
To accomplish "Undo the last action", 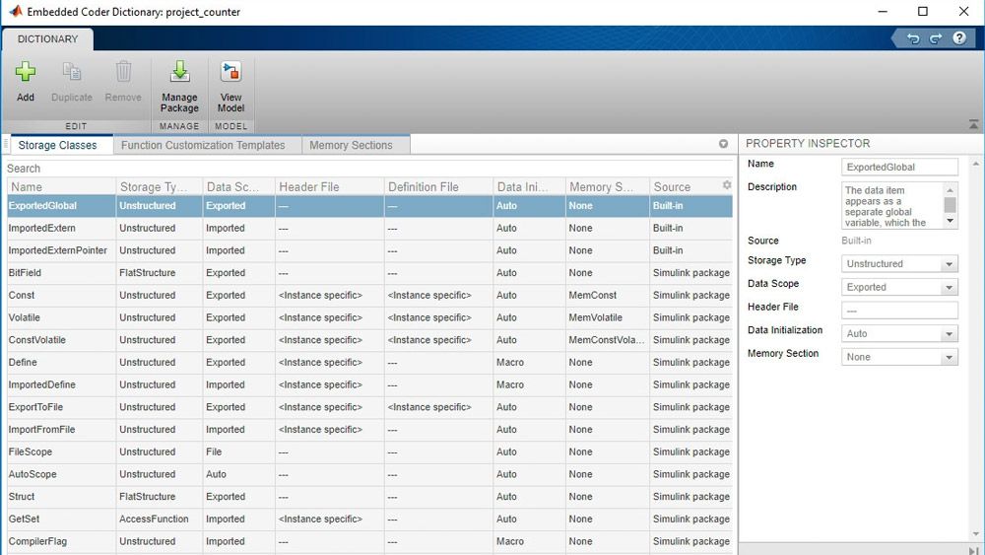I will [913, 38].
